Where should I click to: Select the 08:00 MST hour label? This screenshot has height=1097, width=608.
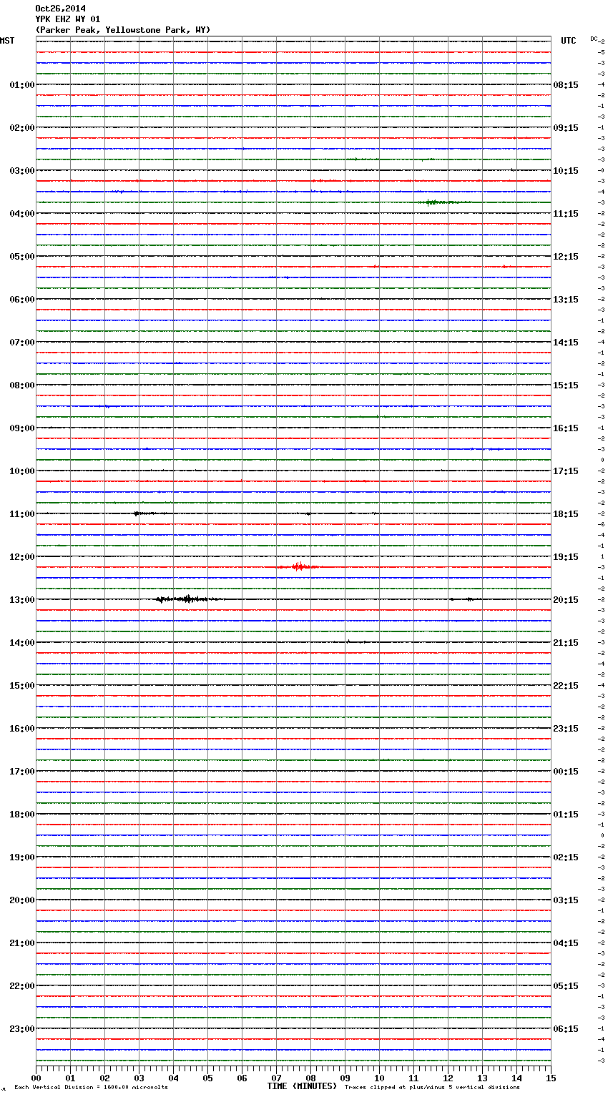pos(22,385)
